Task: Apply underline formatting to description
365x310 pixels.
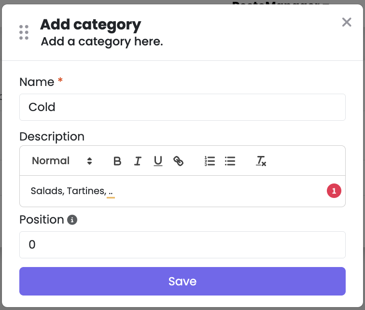Action: tap(158, 161)
